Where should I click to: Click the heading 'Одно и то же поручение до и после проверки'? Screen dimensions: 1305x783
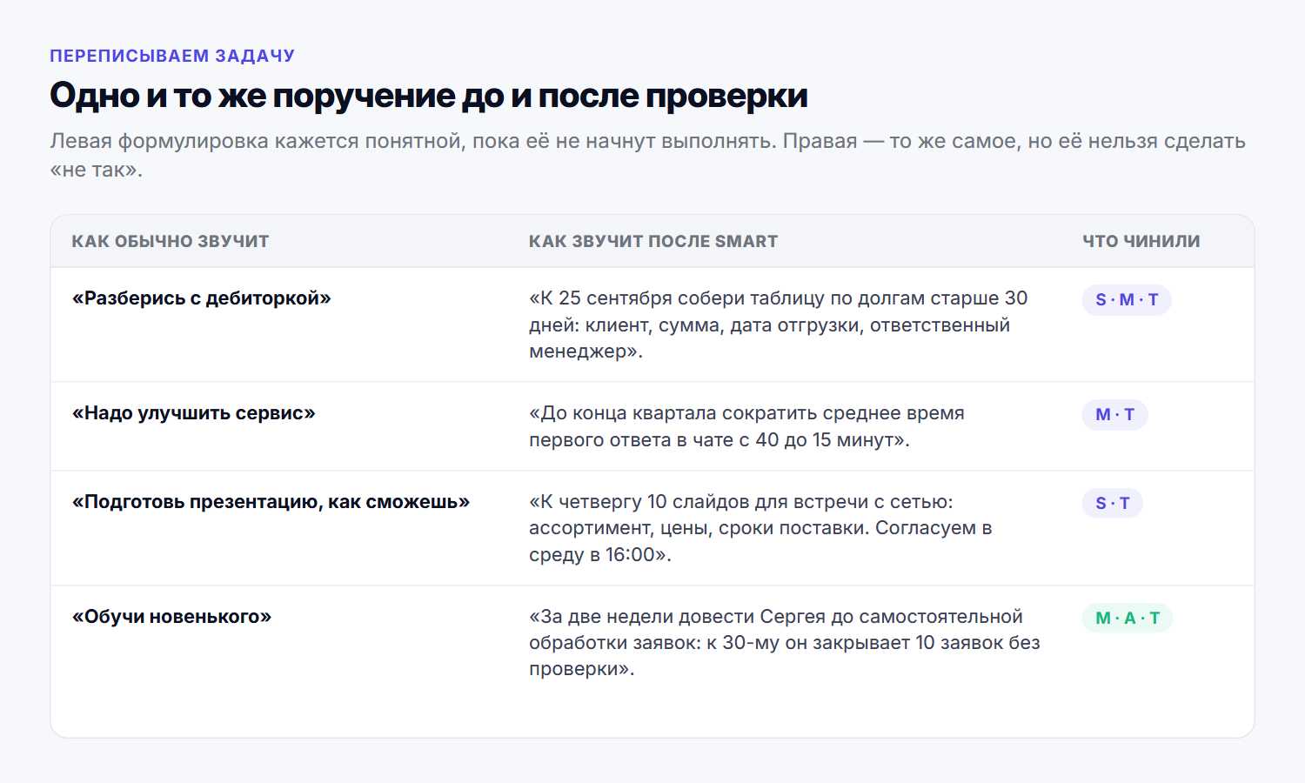[429, 96]
